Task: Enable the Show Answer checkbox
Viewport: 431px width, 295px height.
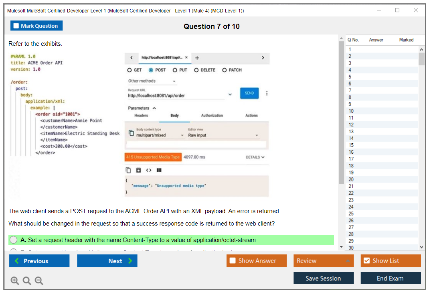Action: [x=233, y=261]
